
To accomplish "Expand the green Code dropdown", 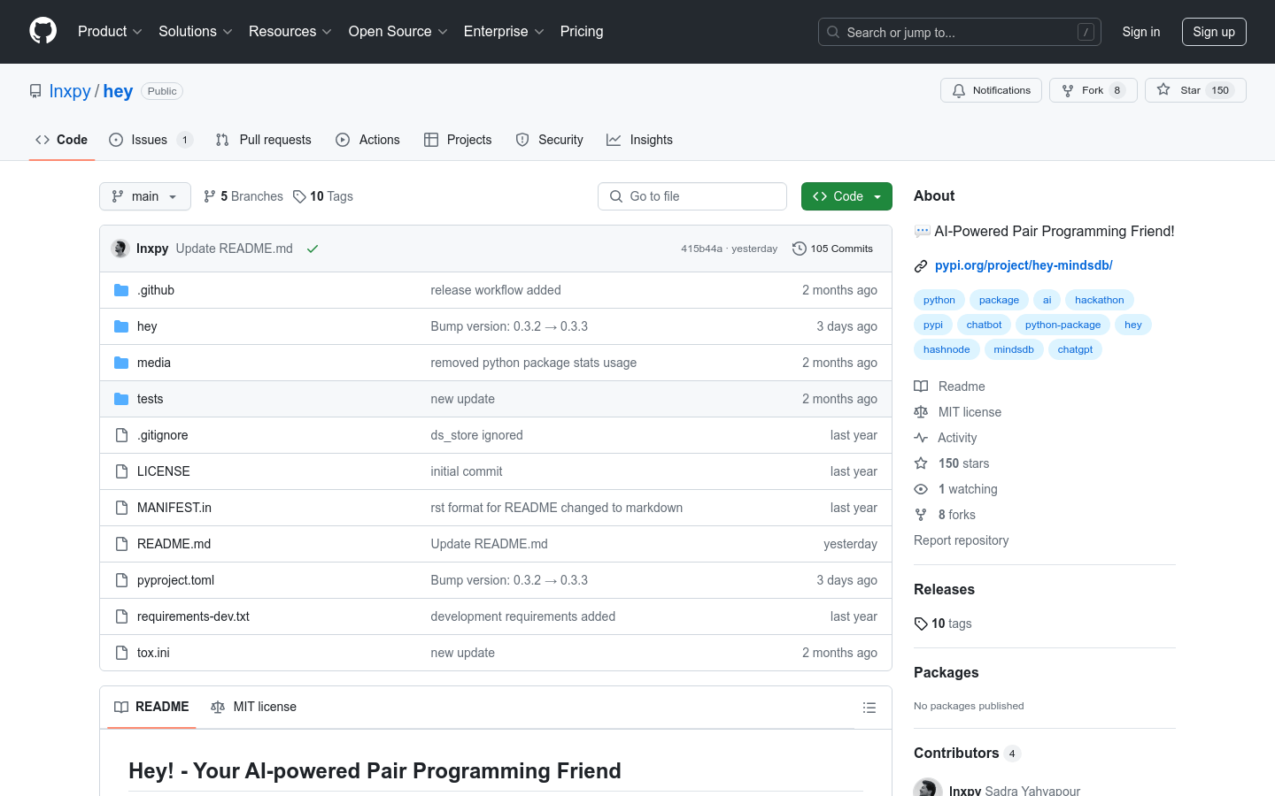I will (x=846, y=196).
